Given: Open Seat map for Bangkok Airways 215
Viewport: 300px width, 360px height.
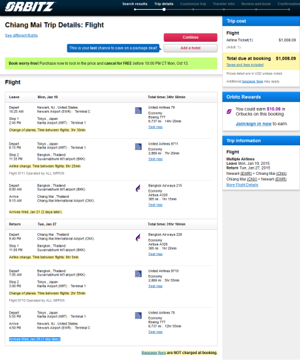Looking at the screenshot, I should click(156, 205).
